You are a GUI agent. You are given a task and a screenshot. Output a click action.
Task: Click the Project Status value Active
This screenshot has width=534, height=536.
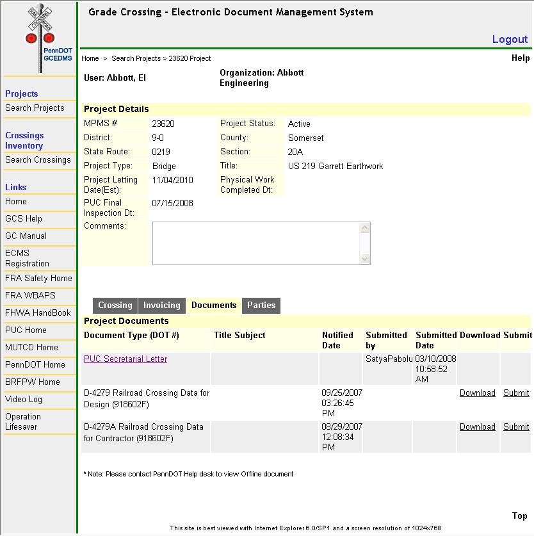299,124
